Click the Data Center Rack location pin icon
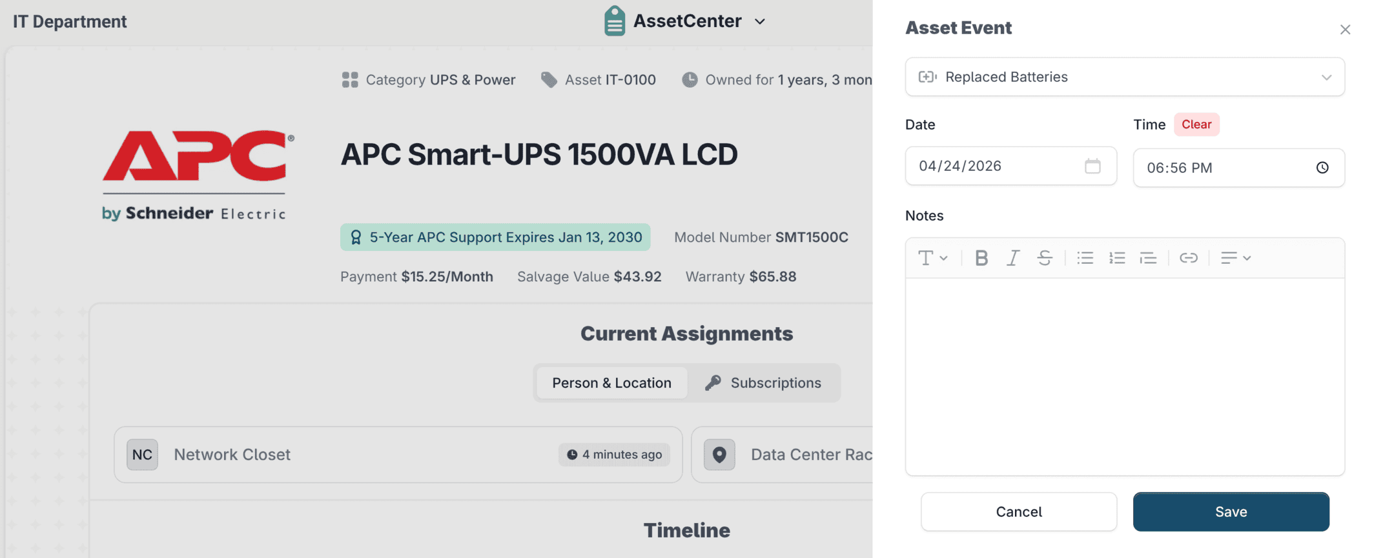Viewport: 1374px width, 558px height. point(719,455)
